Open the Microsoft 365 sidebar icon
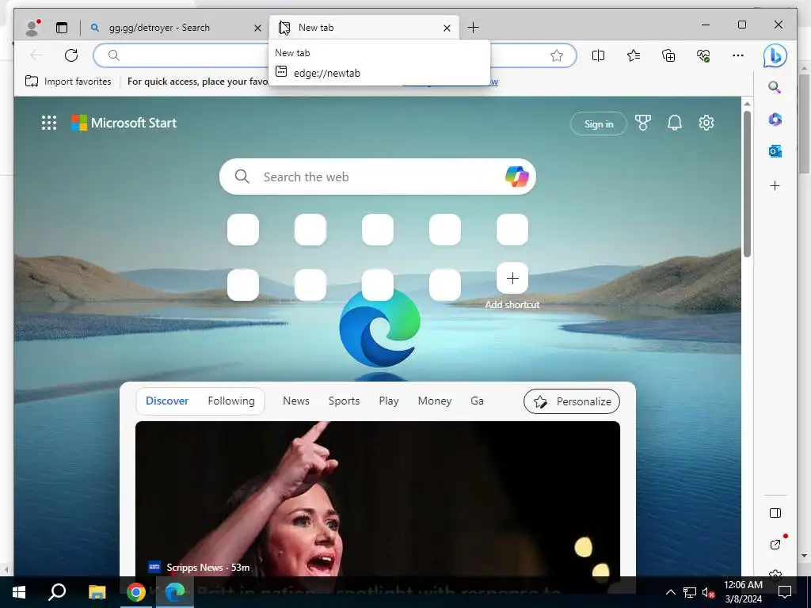 pyautogui.click(x=775, y=120)
